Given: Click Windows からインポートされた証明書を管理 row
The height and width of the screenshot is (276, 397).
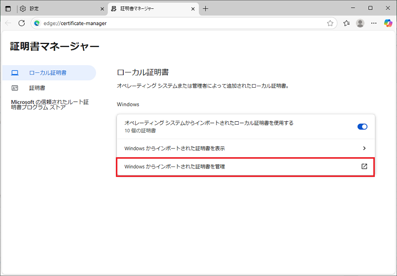Looking at the screenshot, I should pos(246,167).
